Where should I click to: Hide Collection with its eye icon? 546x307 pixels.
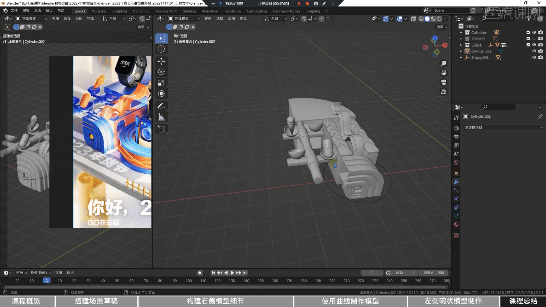click(534, 32)
